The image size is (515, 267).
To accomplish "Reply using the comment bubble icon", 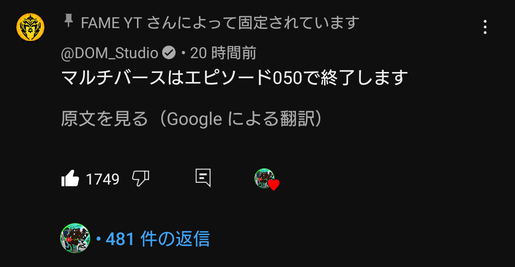I will click(x=203, y=178).
